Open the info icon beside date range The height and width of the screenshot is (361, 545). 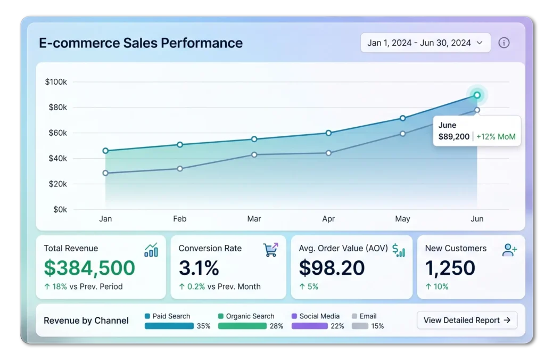point(503,43)
